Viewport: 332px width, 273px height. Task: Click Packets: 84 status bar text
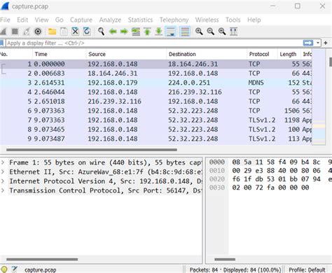pyautogui.click(x=204, y=269)
